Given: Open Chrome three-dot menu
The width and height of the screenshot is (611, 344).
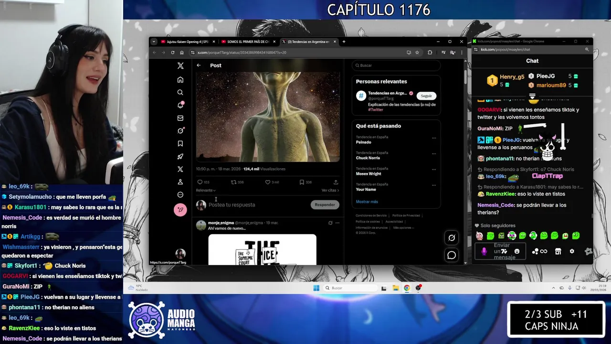Looking at the screenshot, I should click(462, 53).
